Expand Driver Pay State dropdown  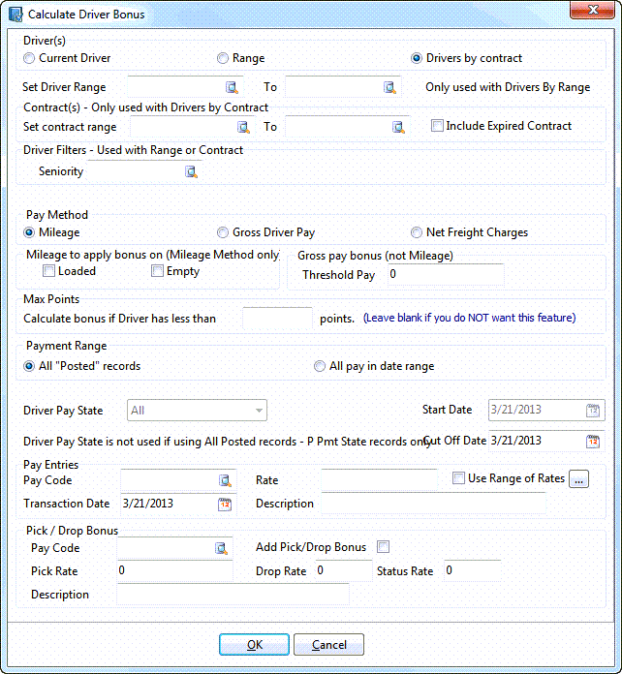coord(259,411)
